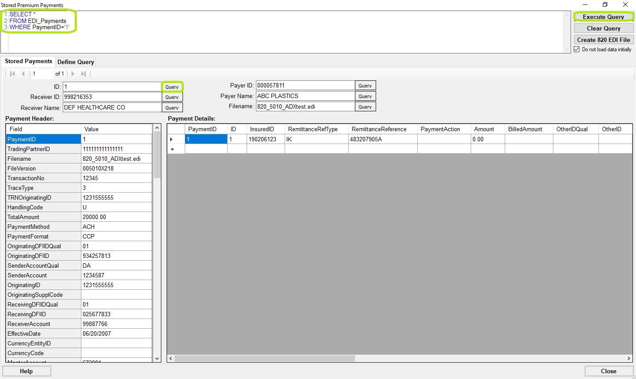This screenshot has height=379, width=636.
Task: Select PaymentID row in Payment Header
Action: pyautogui.click(x=79, y=139)
